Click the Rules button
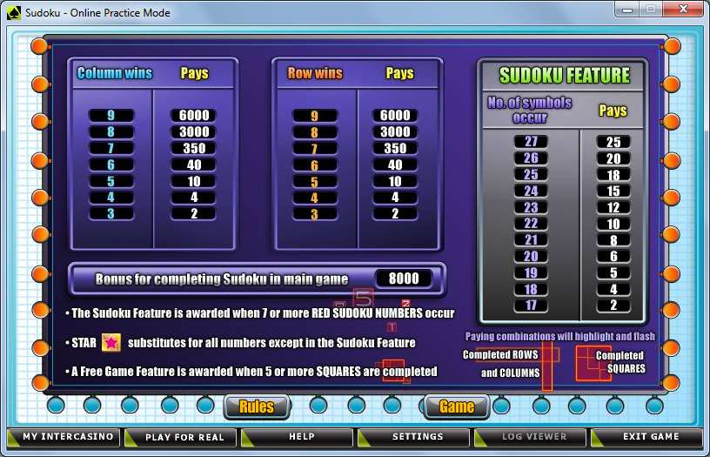710x457 pixels. [x=257, y=407]
